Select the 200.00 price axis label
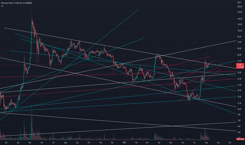The image size is (245, 145). tap(239, 7)
